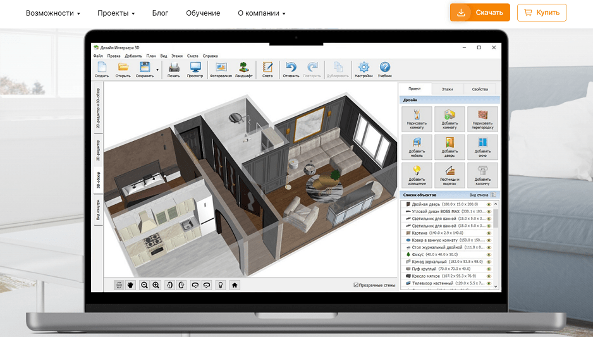Click the object list scrollbar down arrow

click(496, 286)
